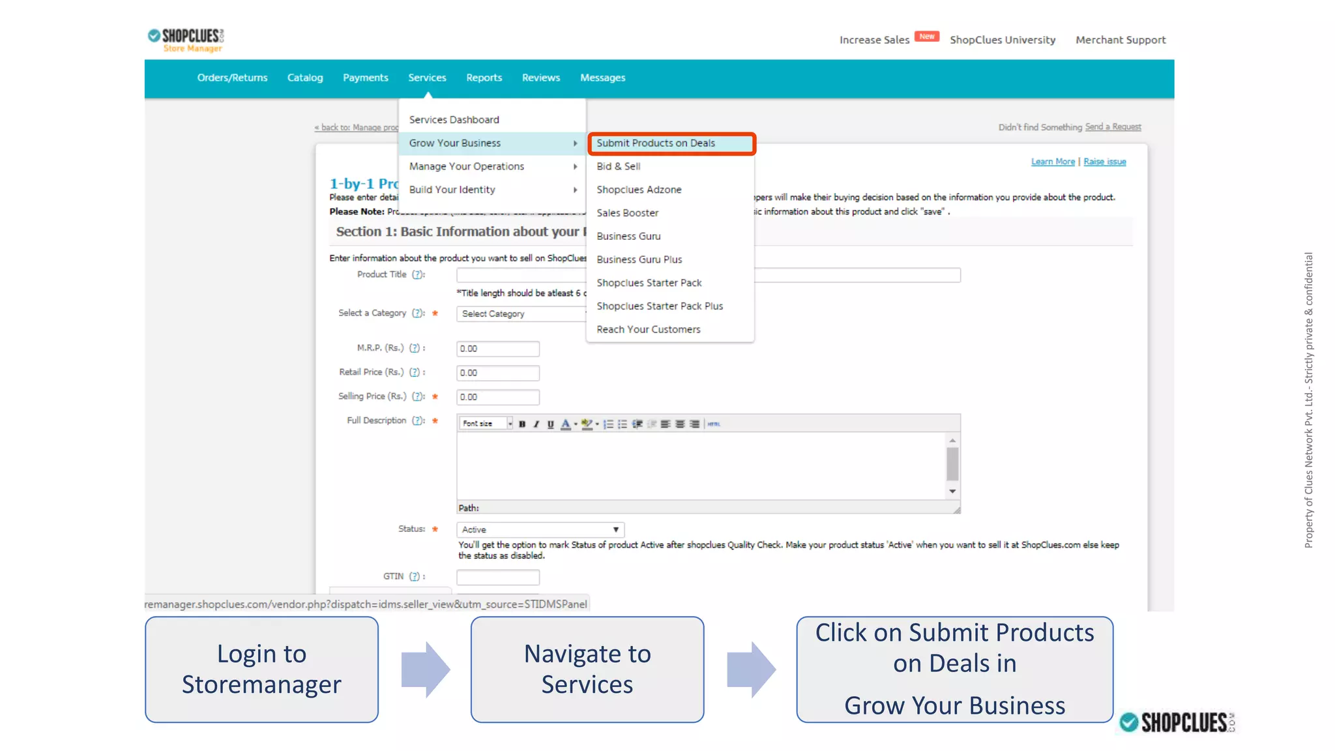Viewport: 1335px width, 751px height.
Task: Click the Raise issue link
Action: coord(1105,162)
